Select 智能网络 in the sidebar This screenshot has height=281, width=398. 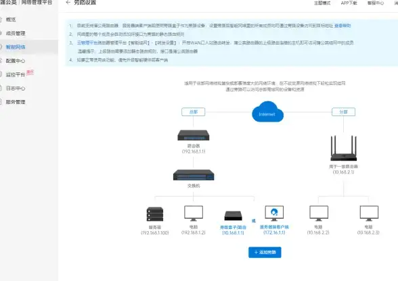point(16,47)
